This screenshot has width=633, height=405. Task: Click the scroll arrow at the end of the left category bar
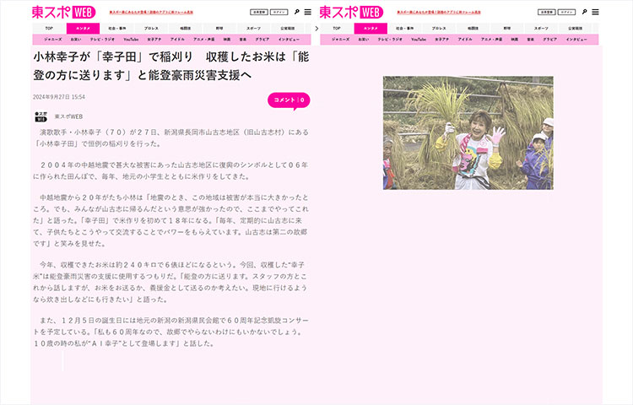click(316, 28)
